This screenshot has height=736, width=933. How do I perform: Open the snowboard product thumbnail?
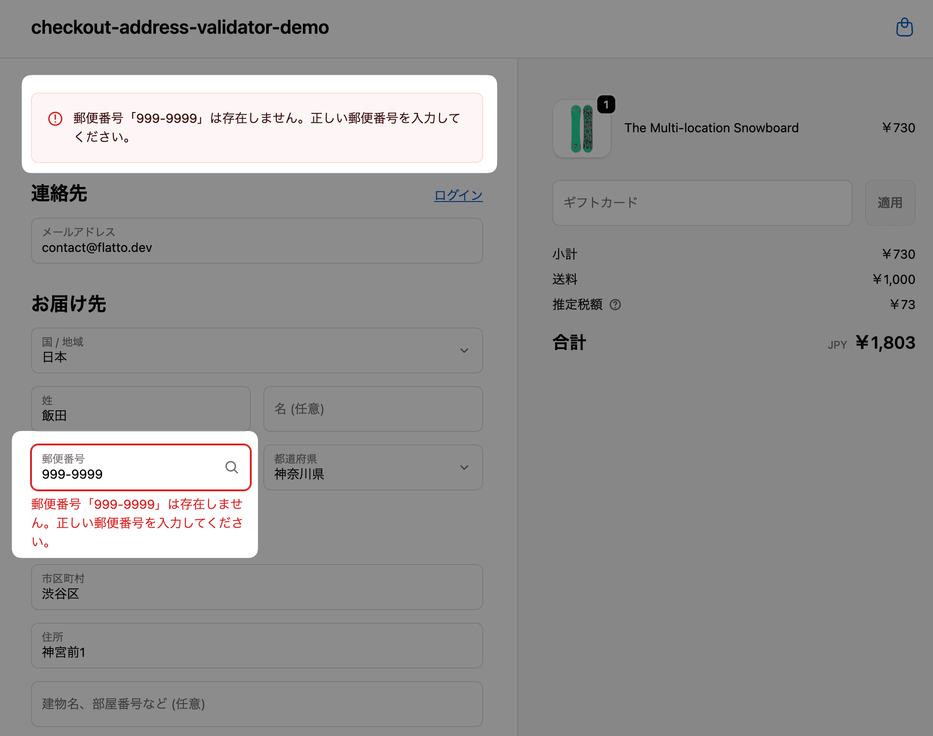pos(582,129)
